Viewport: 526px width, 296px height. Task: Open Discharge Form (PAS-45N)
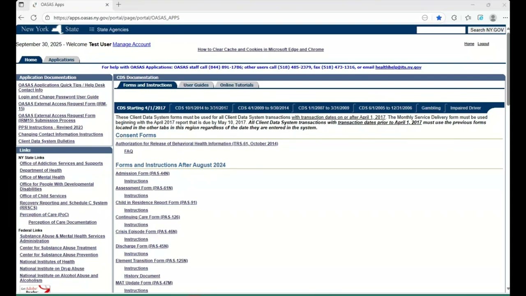pyautogui.click(x=142, y=246)
